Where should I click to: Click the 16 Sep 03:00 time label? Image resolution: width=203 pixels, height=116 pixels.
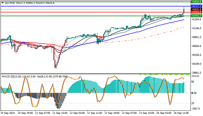(164, 113)
